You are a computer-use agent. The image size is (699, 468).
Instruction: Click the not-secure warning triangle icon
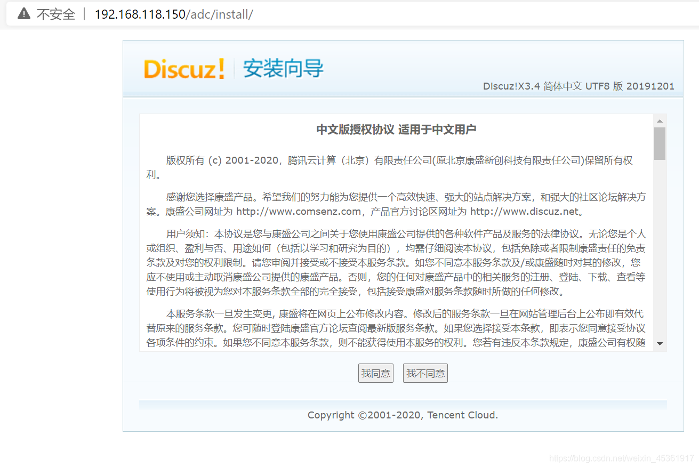tap(24, 14)
